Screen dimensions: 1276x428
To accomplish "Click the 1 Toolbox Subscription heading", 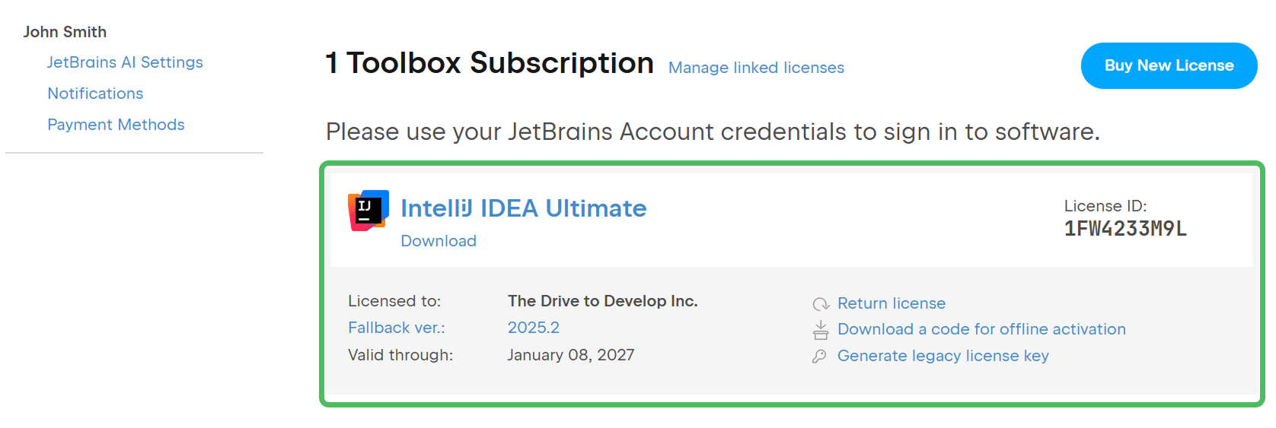I will coord(490,63).
